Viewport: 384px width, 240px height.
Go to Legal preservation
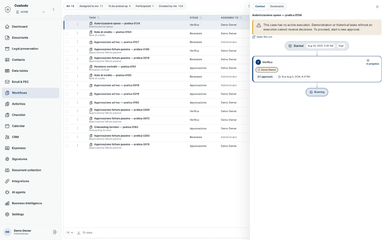tap(30, 49)
